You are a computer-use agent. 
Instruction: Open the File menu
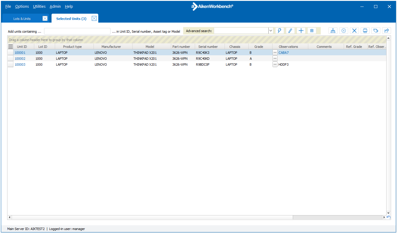[x=8, y=7]
